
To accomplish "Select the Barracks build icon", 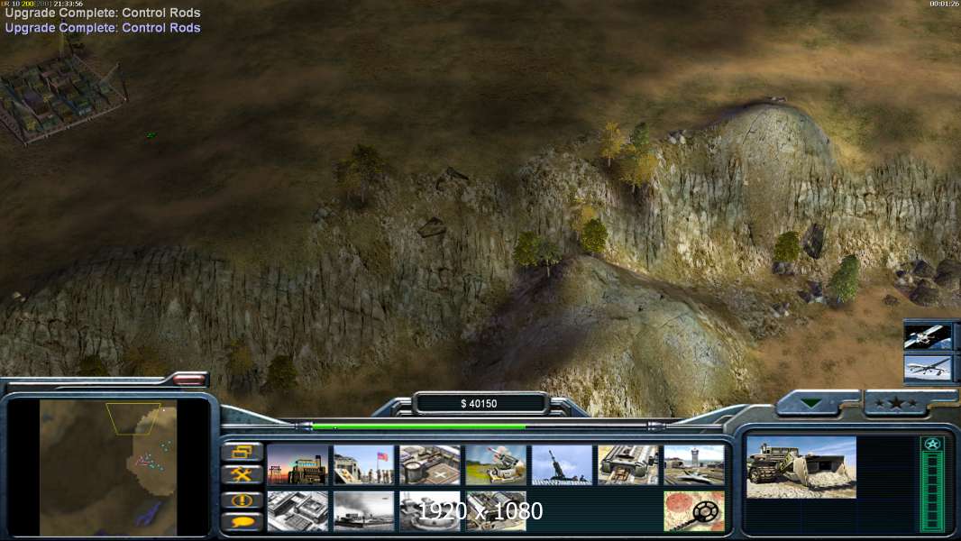I will [x=363, y=464].
